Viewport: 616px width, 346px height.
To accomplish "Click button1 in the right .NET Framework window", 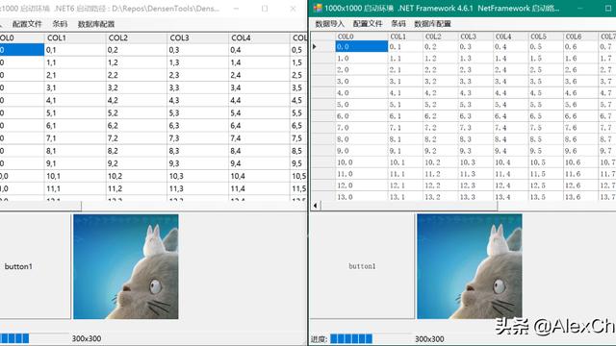I will [x=362, y=266].
